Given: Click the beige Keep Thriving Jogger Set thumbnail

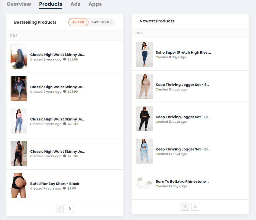Looking at the screenshot, I should (x=144, y=87).
